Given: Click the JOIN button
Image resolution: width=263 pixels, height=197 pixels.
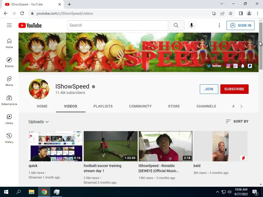Looking at the screenshot, I should click(x=209, y=89).
